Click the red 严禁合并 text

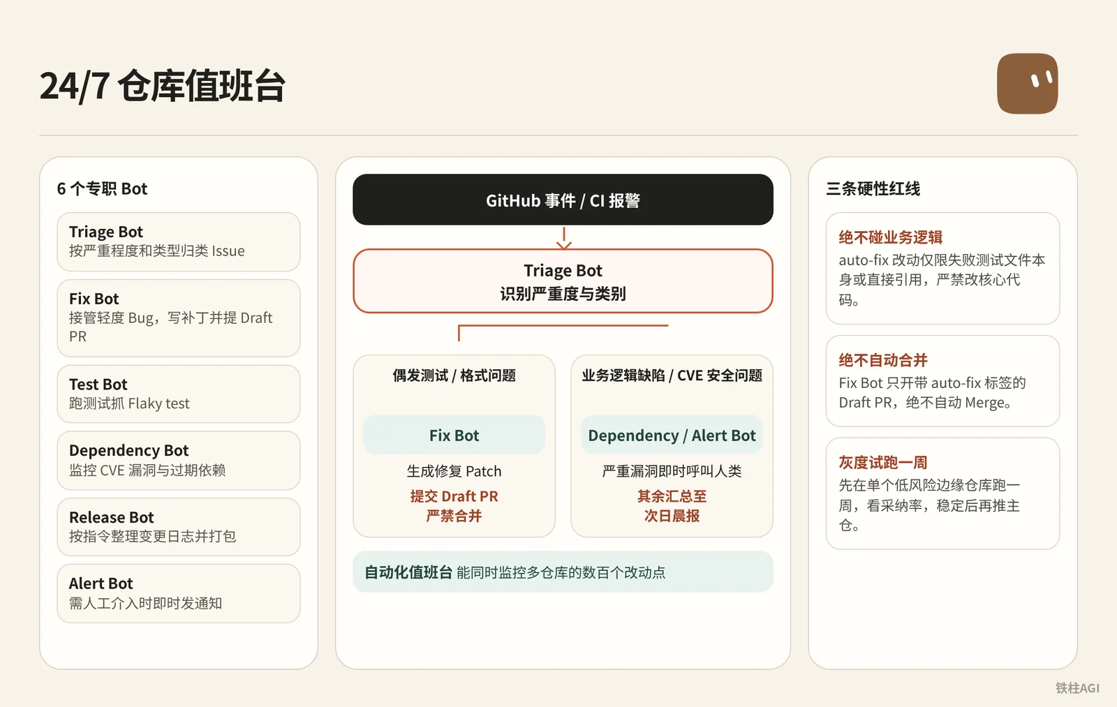point(454,516)
